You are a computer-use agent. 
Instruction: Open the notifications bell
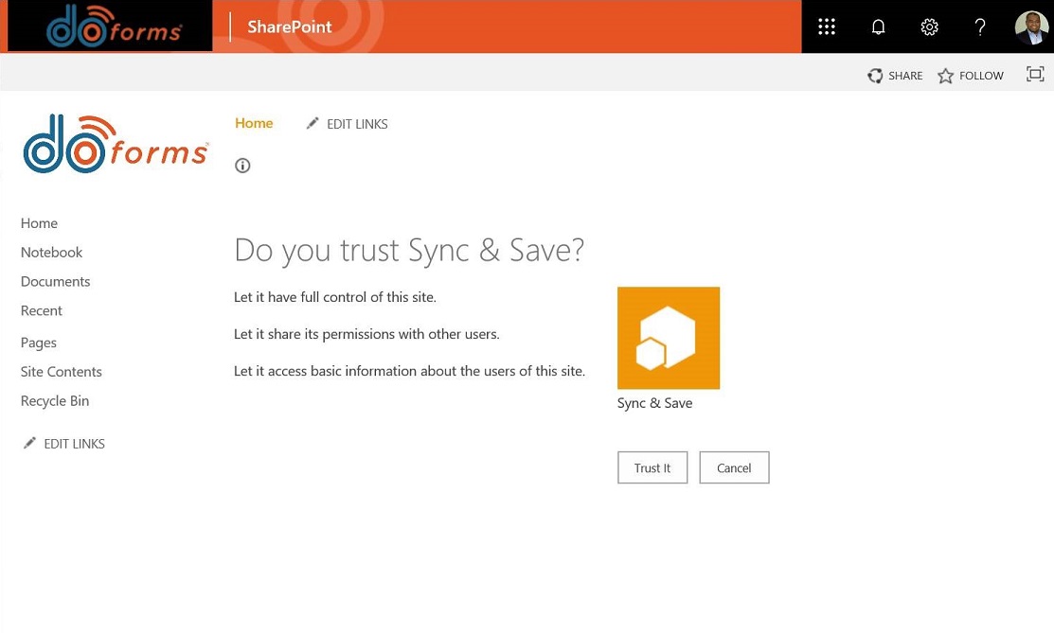pyautogui.click(x=878, y=26)
